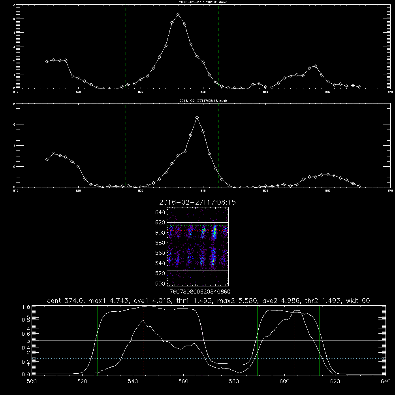The image size is (395, 395).
Task: Click the green dashed line near 828 in dawn plot
Action: [x=126, y=47]
